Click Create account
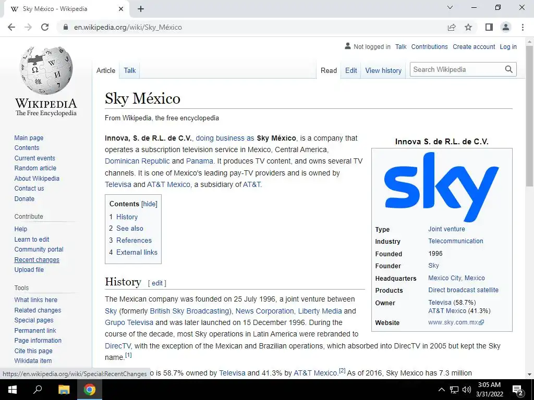This screenshot has width=534, height=400. [474, 46]
